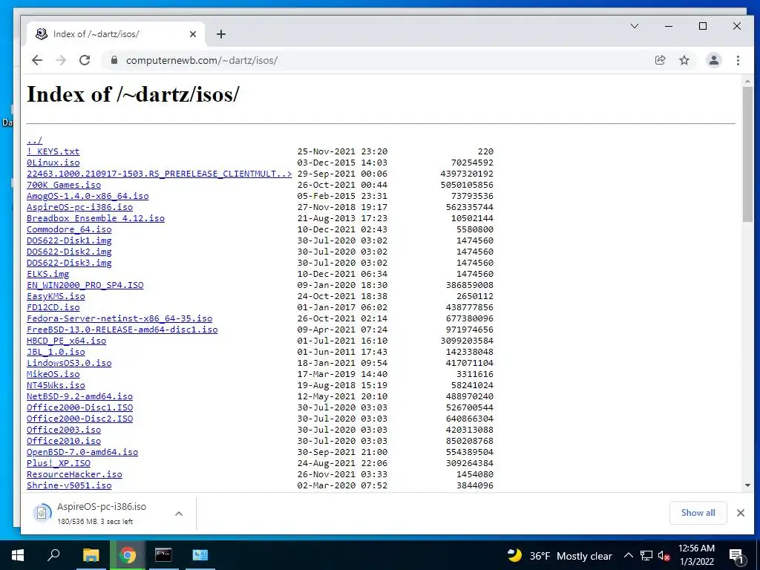Open the notification center icon
The image size is (760, 570).
pos(736,556)
